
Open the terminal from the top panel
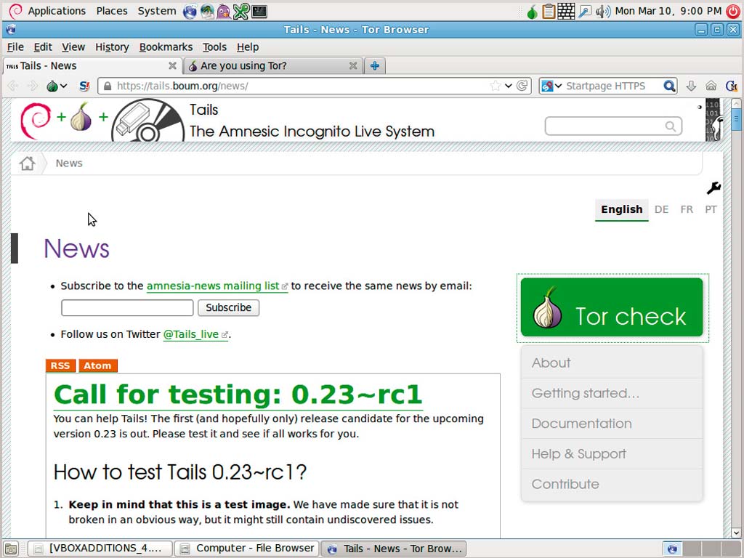pyautogui.click(x=259, y=11)
